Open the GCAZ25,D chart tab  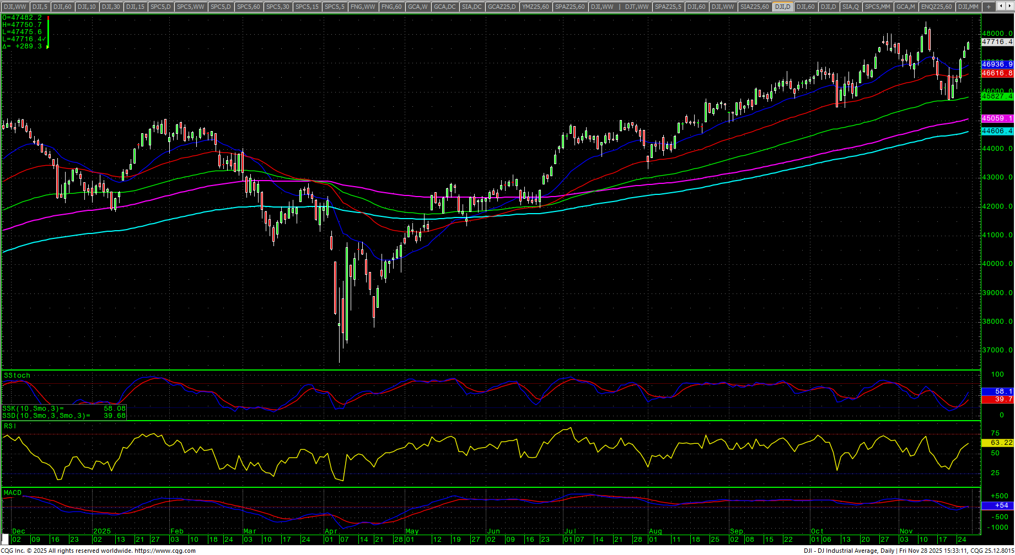502,7
